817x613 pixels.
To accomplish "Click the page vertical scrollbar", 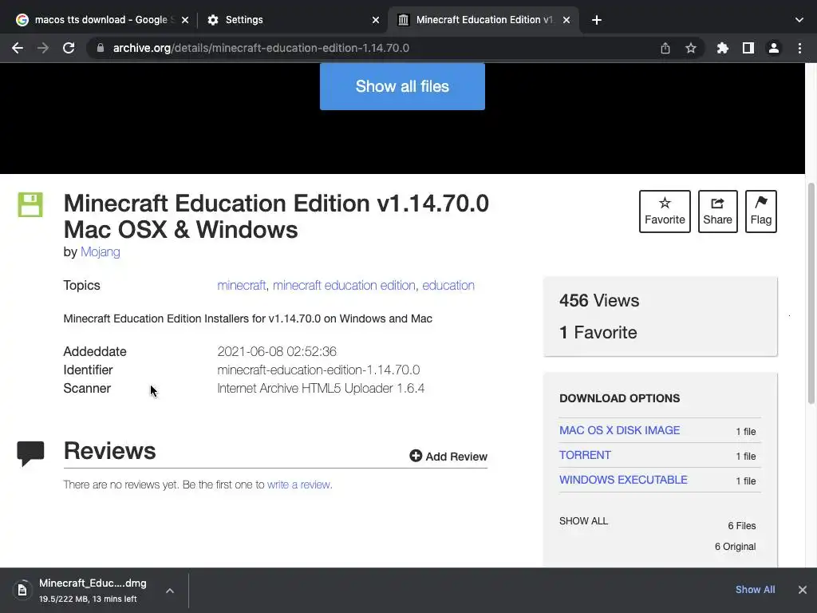I will [x=811, y=294].
